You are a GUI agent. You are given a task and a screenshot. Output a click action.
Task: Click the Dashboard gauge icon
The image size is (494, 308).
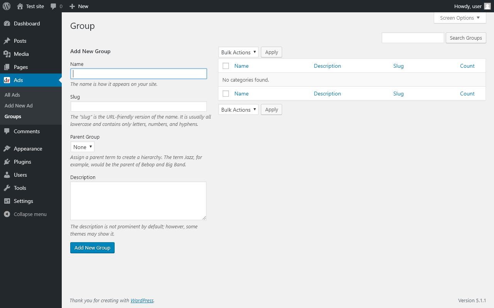pos(7,23)
